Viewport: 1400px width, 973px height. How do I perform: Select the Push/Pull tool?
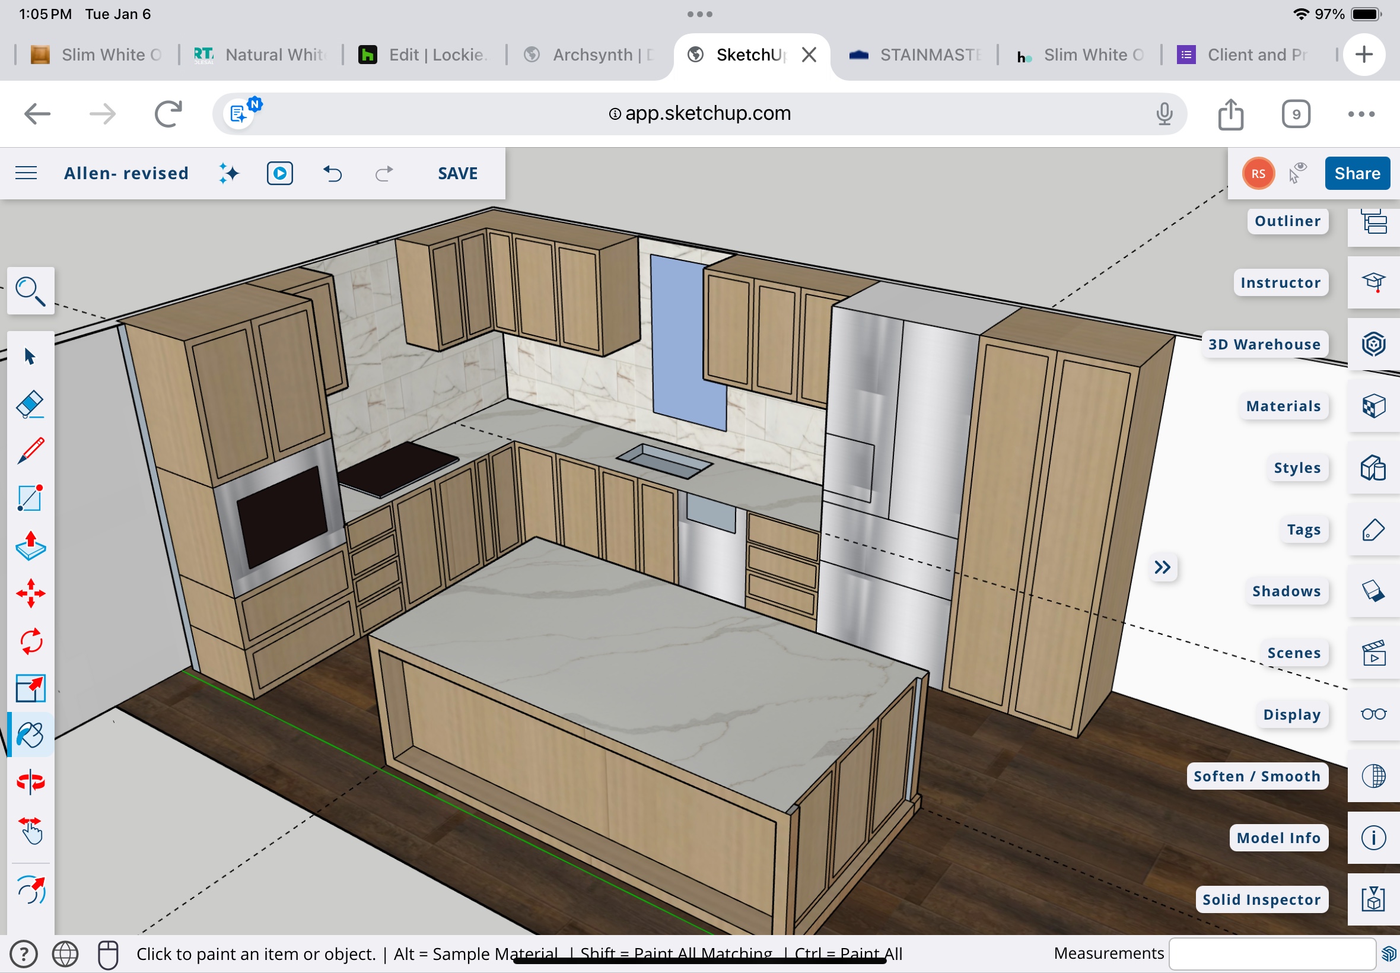click(x=30, y=546)
